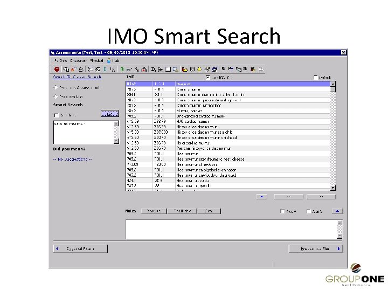Click the results list scrollbar up arrow
This screenshot has height=291, width=388.
point(333,84)
